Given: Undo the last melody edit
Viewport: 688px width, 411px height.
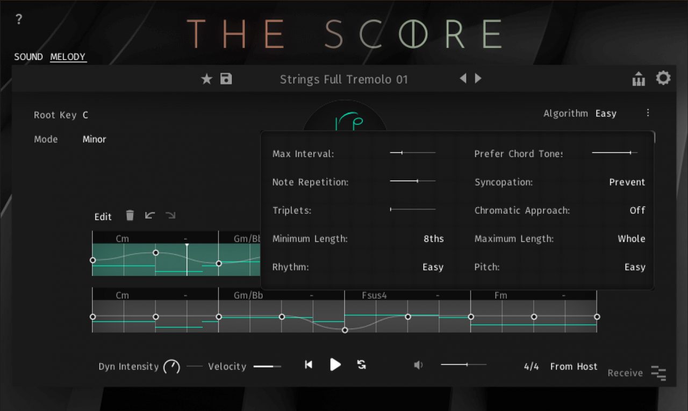Looking at the screenshot, I should pos(150,215).
